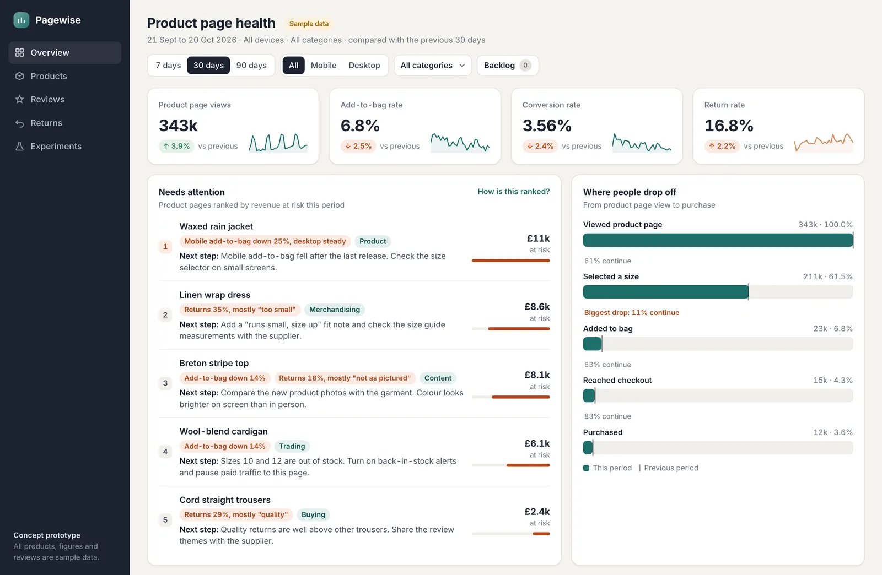
Task: Click the Viewed product page funnel bar
Action: tap(718, 240)
